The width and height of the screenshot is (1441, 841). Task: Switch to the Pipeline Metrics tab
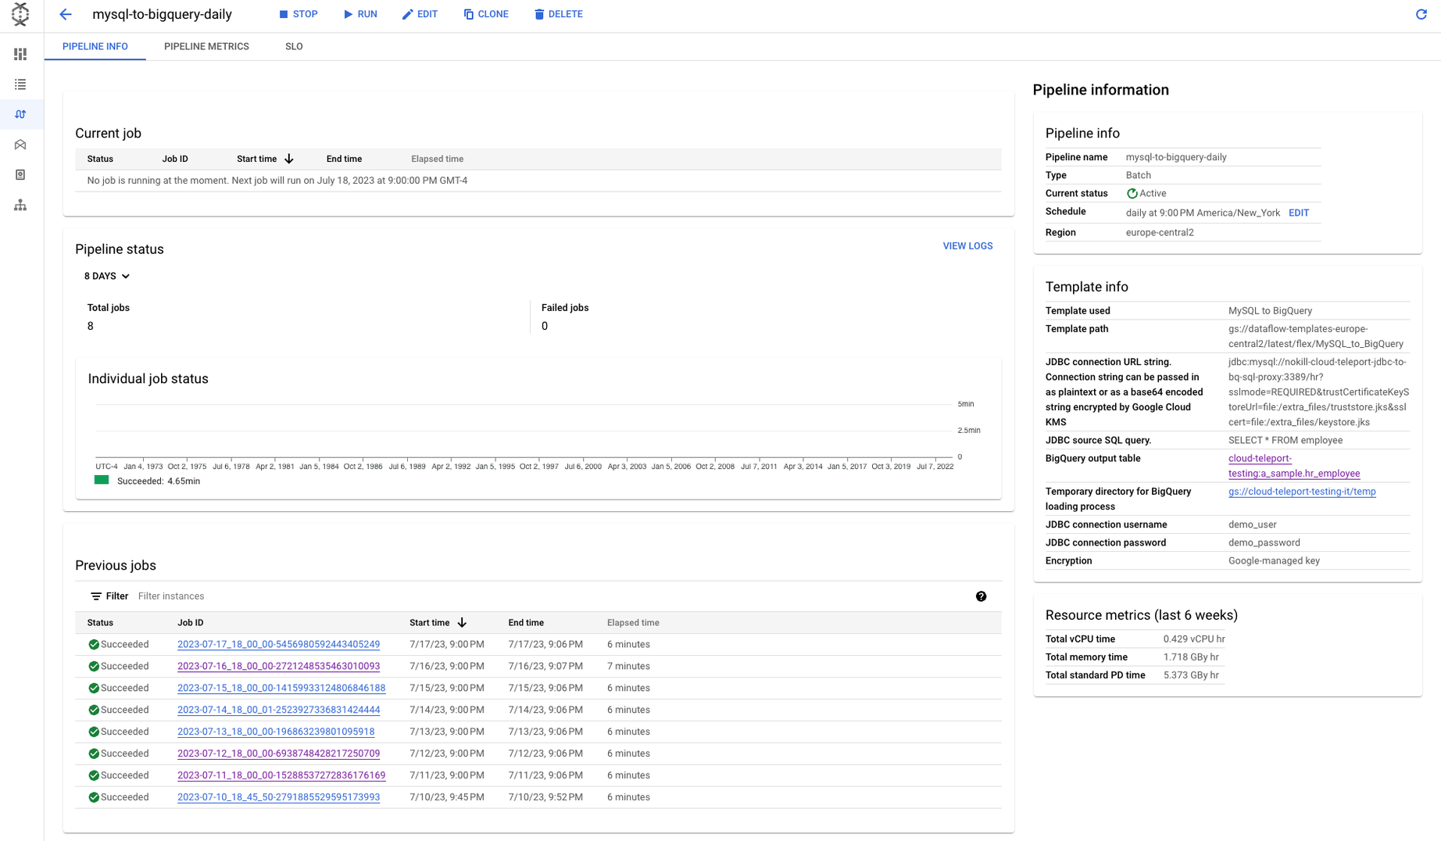coord(206,46)
